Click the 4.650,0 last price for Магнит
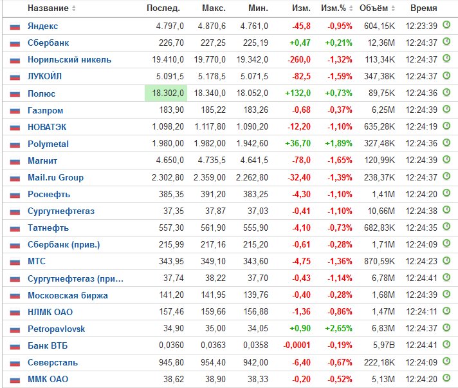The image size is (458, 388). (x=170, y=160)
